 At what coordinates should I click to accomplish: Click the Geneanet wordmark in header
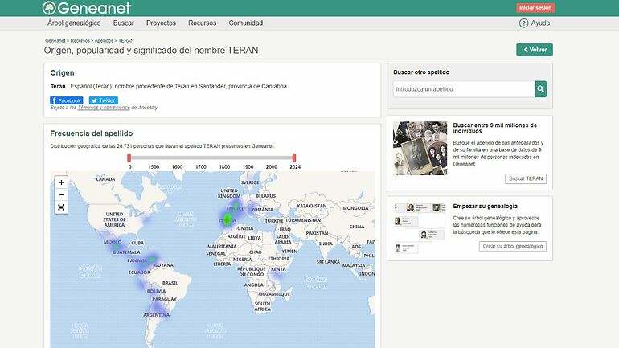[94, 8]
